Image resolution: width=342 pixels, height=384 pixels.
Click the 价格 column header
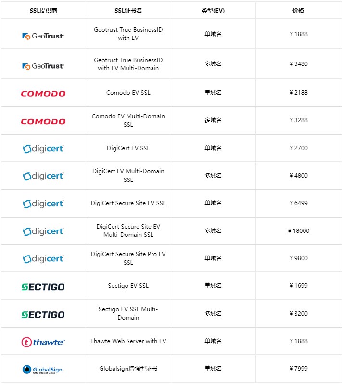(298, 10)
